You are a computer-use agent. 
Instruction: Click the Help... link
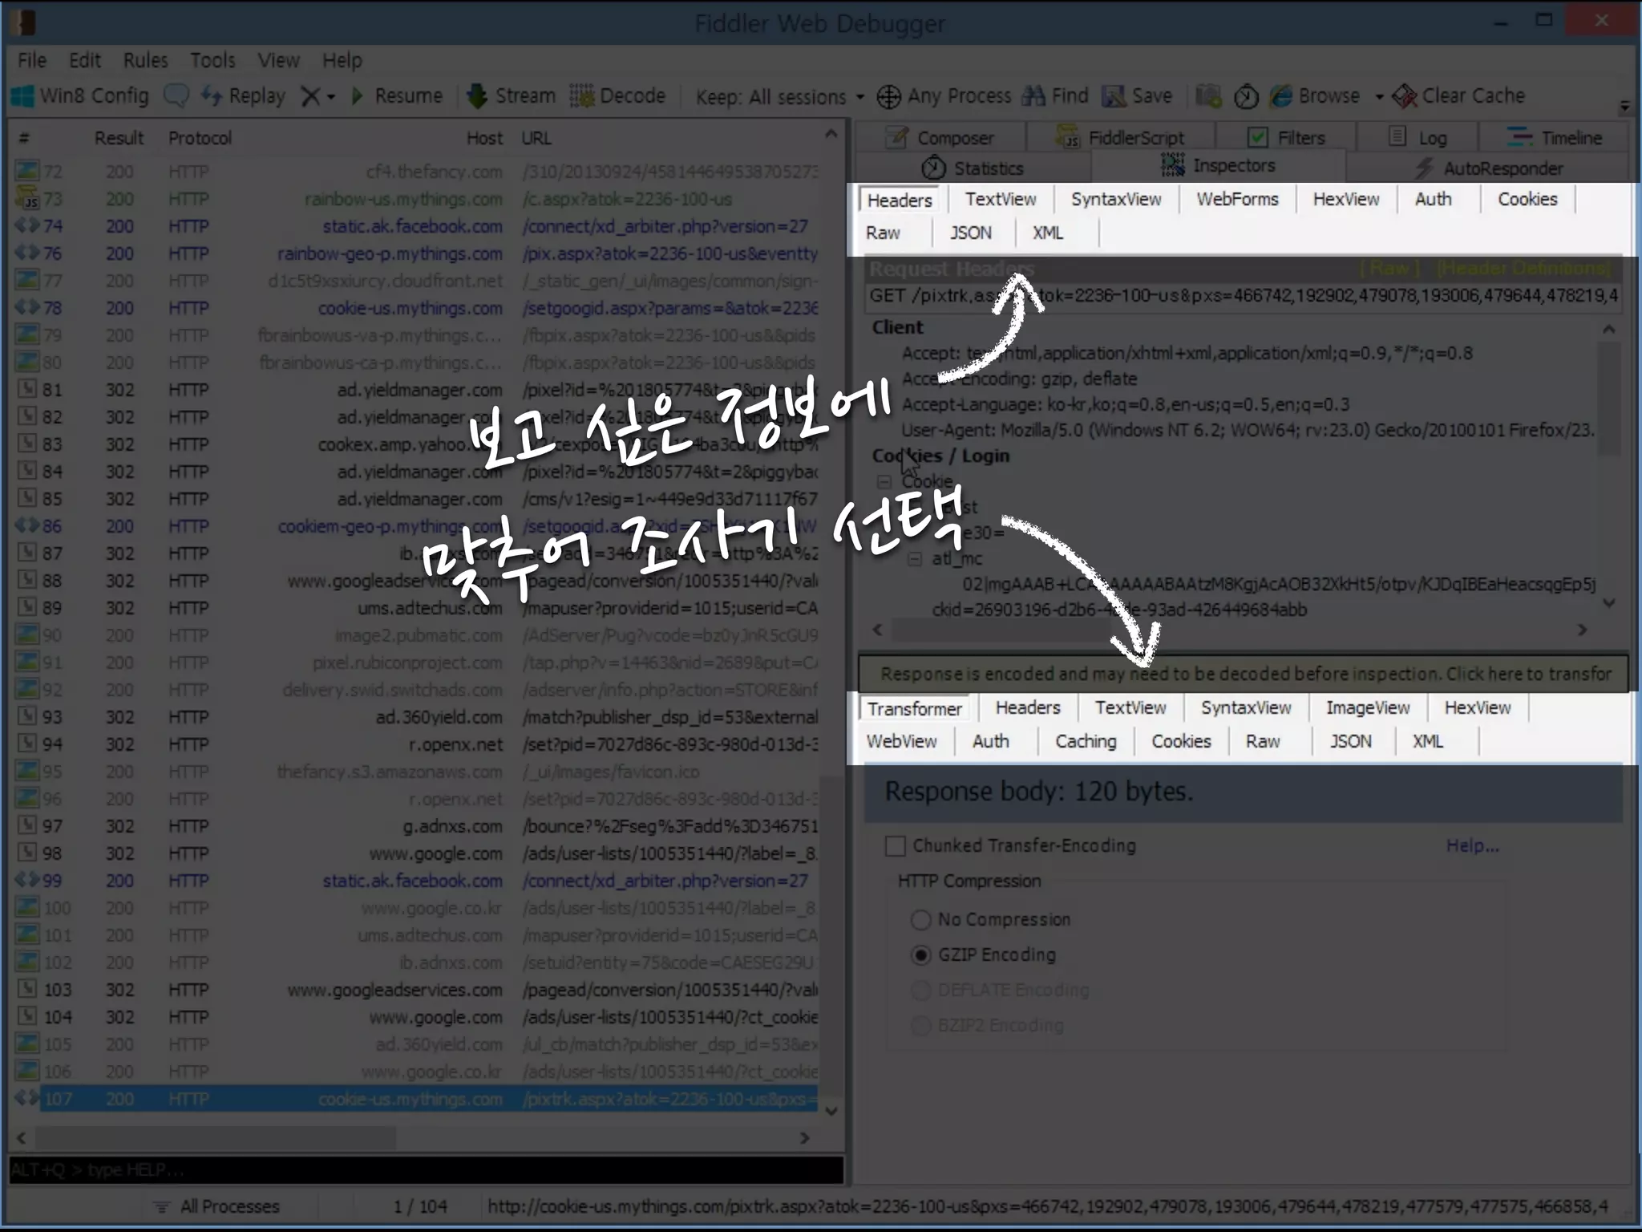point(1472,845)
